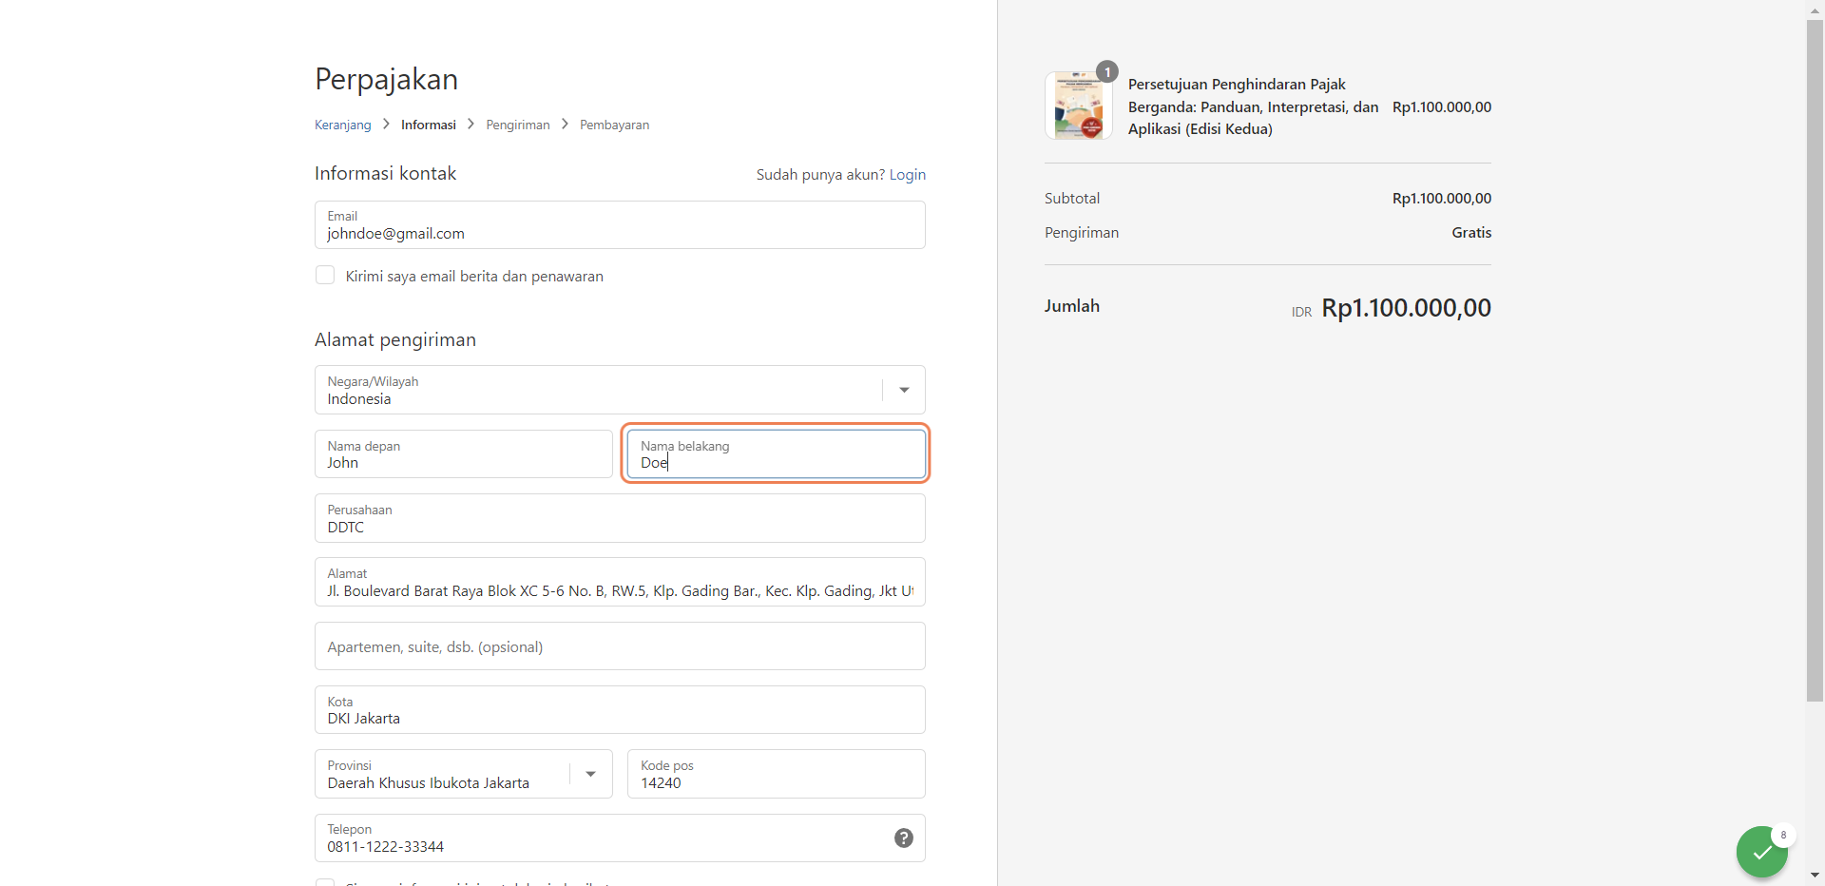Click the 'Gratis' shipping value
This screenshot has width=1825, height=886.
[x=1471, y=232]
